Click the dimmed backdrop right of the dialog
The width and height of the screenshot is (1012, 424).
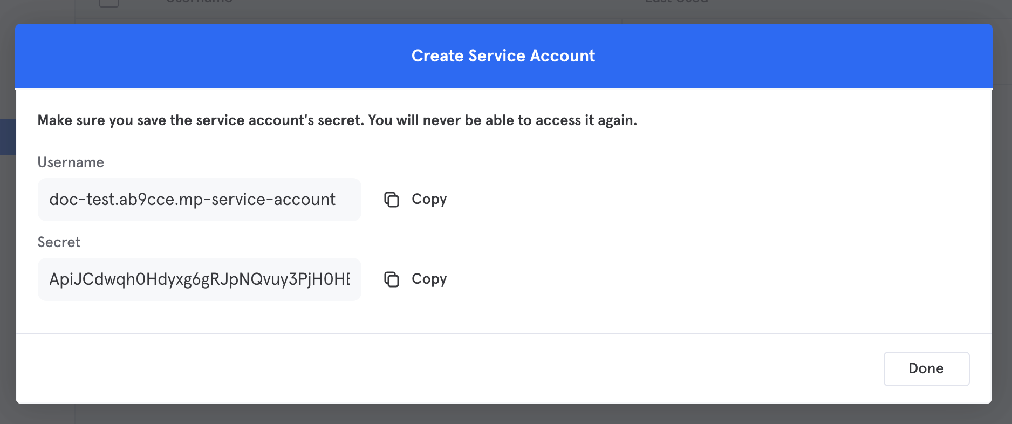coord(1002,216)
